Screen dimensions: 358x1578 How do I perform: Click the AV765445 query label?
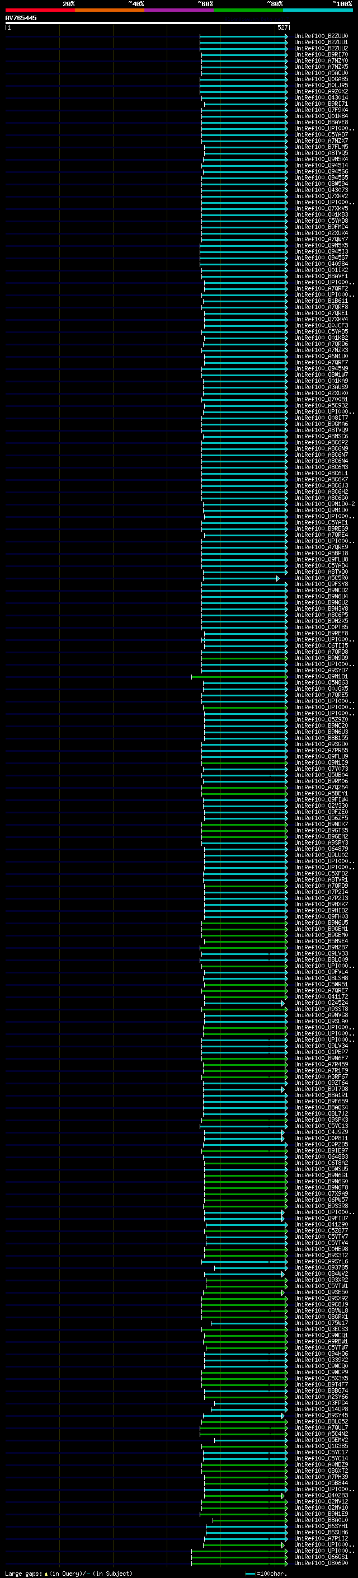tap(21, 18)
